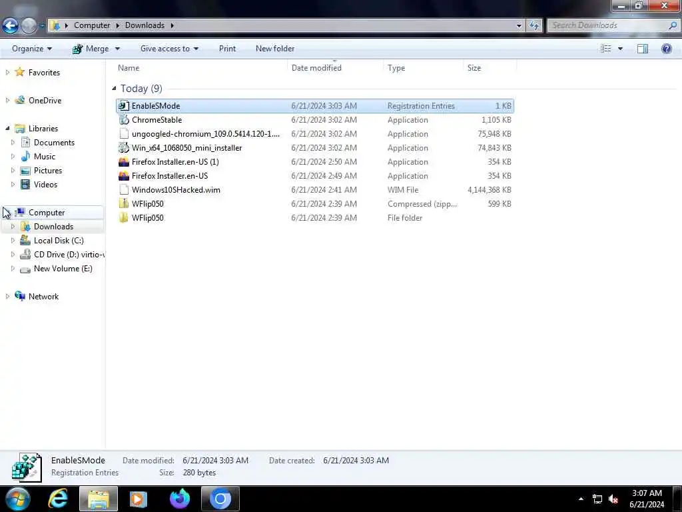This screenshot has height=512, width=682.
Task: Click the Print toolbar button
Action: point(228,49)
